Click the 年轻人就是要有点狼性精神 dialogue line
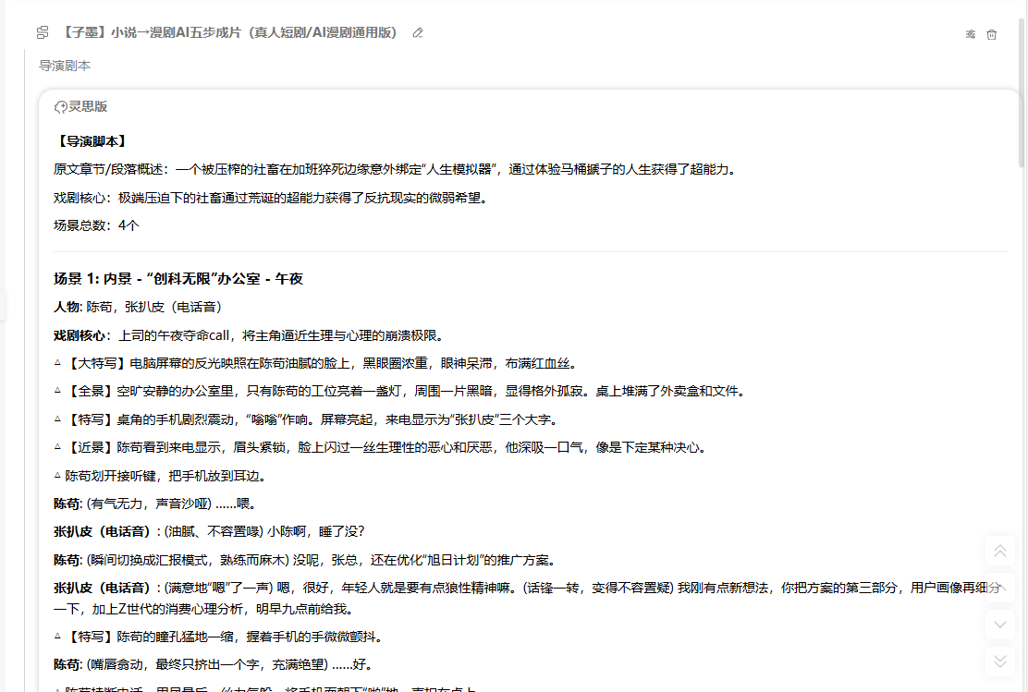This screenshot has width=1028, height=692. (x=528, y=599)
